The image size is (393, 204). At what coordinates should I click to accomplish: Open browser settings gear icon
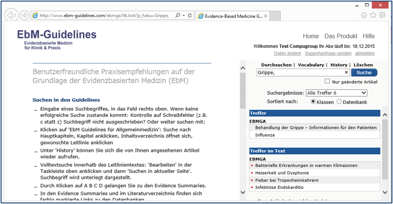click(x=382, y=15)
